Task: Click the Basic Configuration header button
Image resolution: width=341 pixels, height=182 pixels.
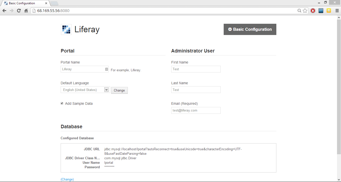Action: pyautogui.click(x=250, y=29)
